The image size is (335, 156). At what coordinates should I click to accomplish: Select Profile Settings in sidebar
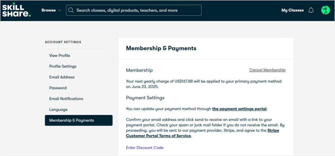63,66
